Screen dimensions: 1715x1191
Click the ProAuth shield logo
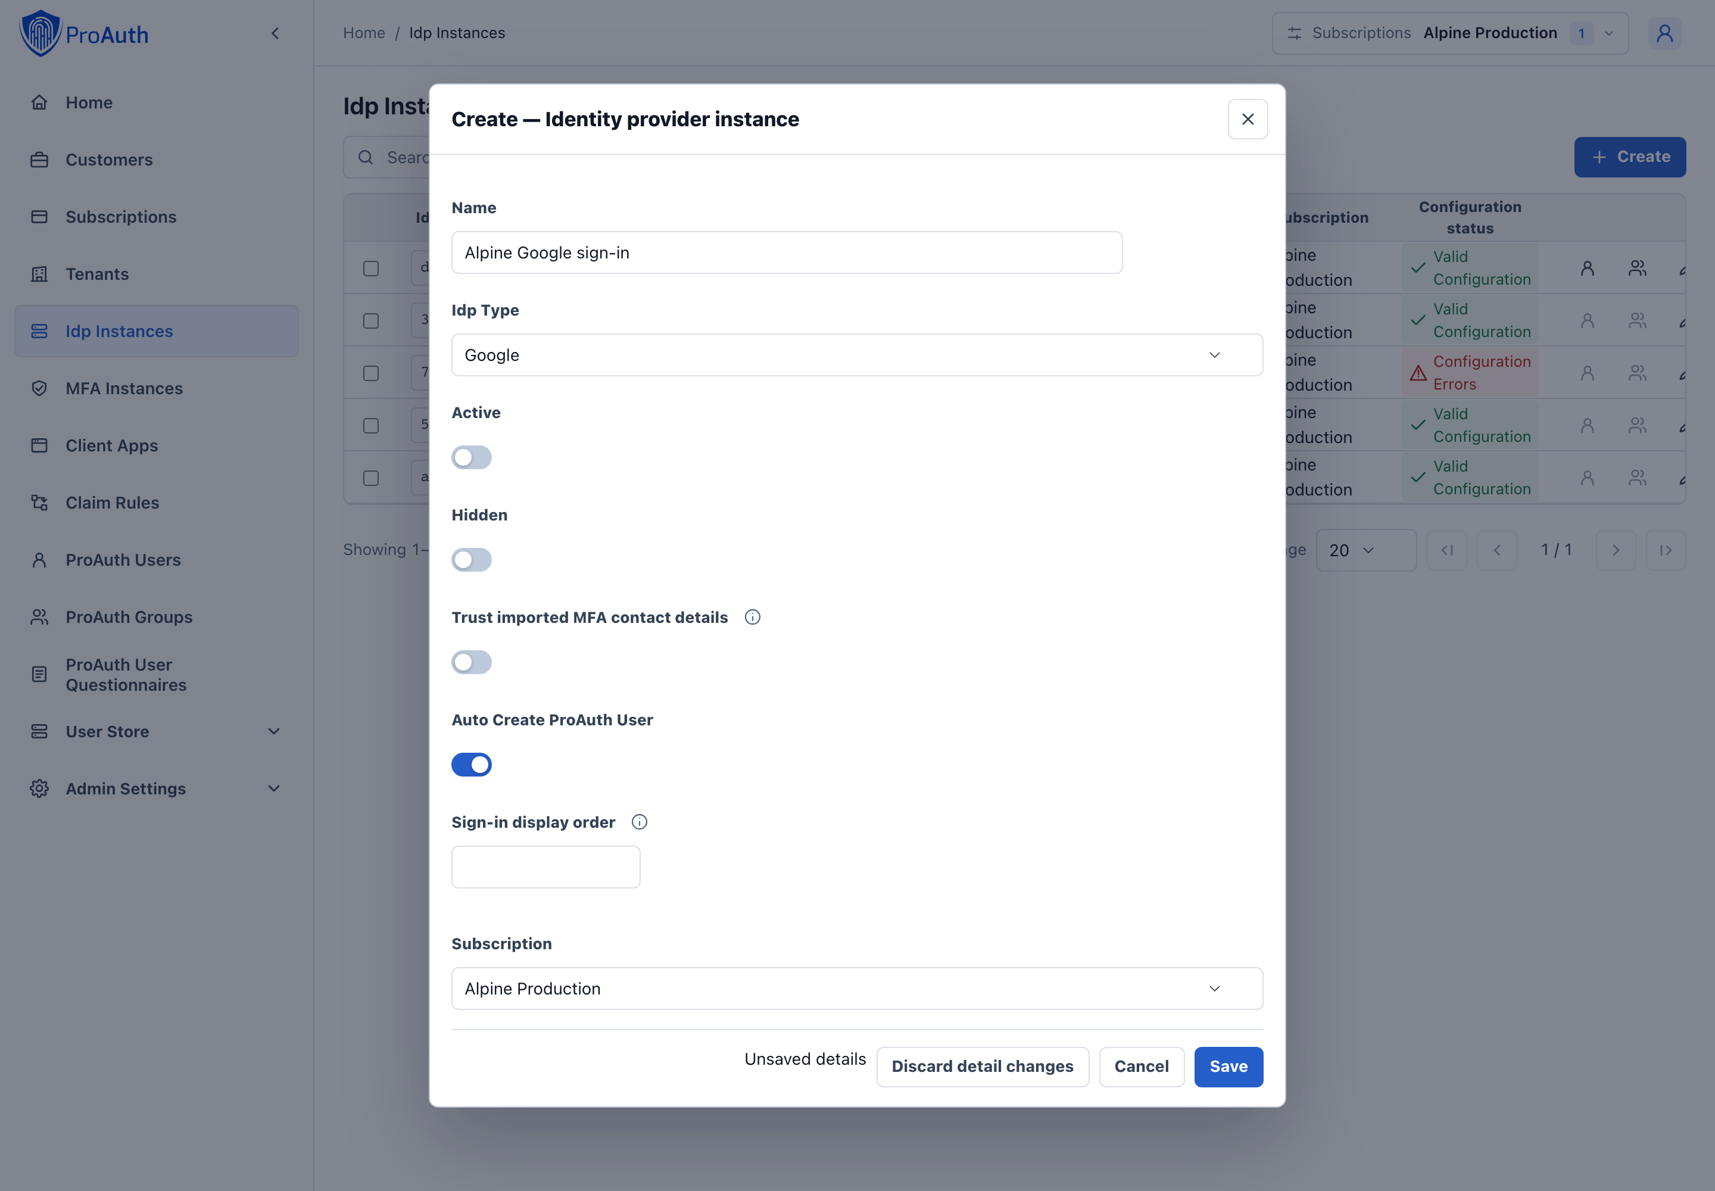tap(40, 33)
